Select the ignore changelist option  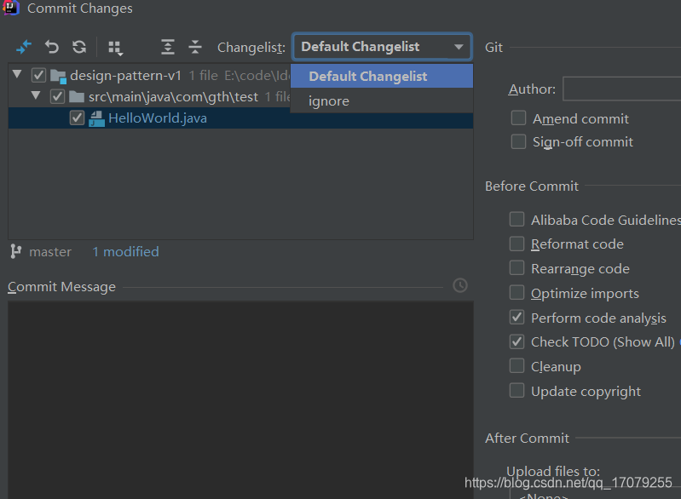[x=382, y=101]
